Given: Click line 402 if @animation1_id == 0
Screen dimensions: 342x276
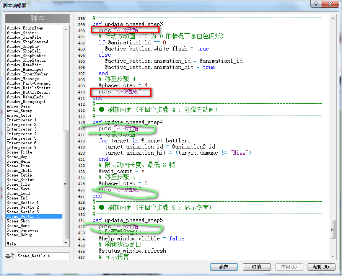Looking at the screenshot, I should point(132,42).
